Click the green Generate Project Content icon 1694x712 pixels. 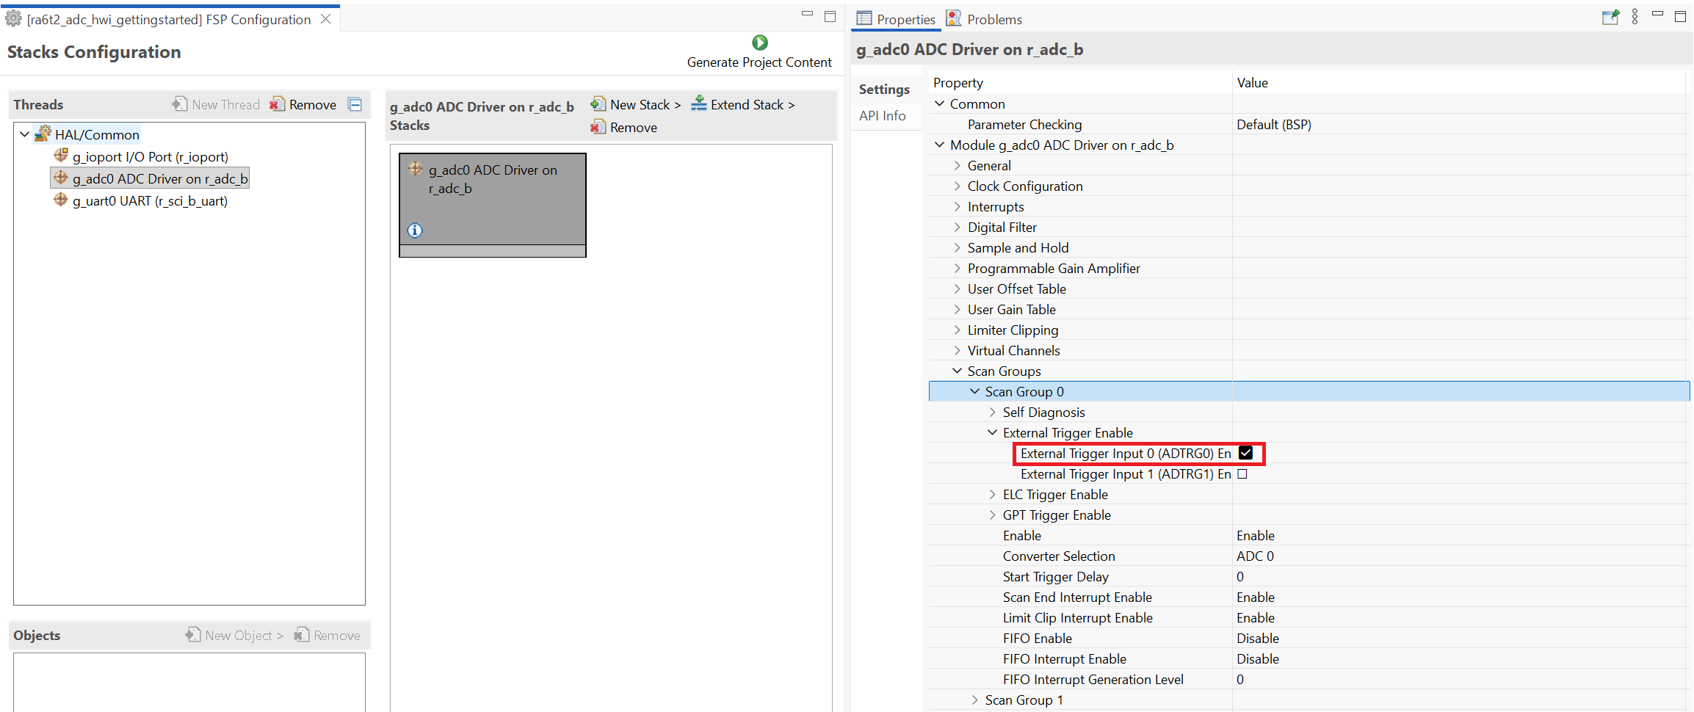point(760,43)
